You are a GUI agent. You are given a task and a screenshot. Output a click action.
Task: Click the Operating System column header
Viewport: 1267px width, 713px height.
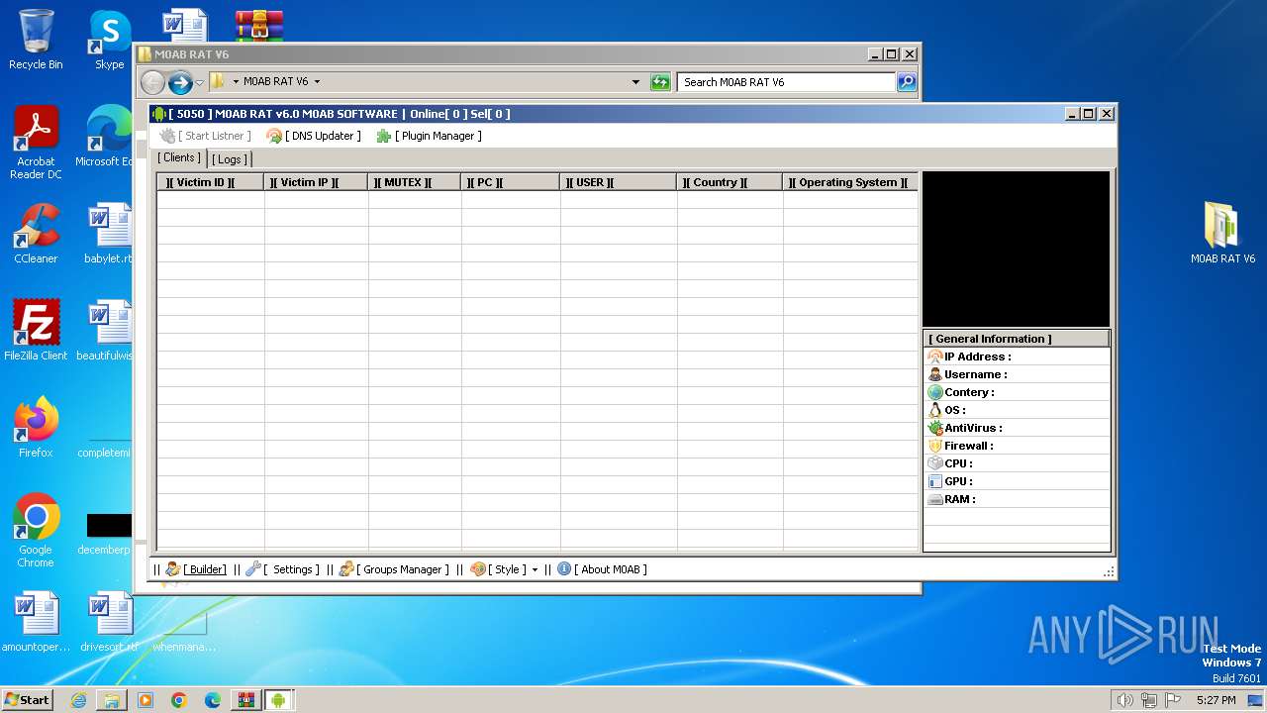(850, 182)
